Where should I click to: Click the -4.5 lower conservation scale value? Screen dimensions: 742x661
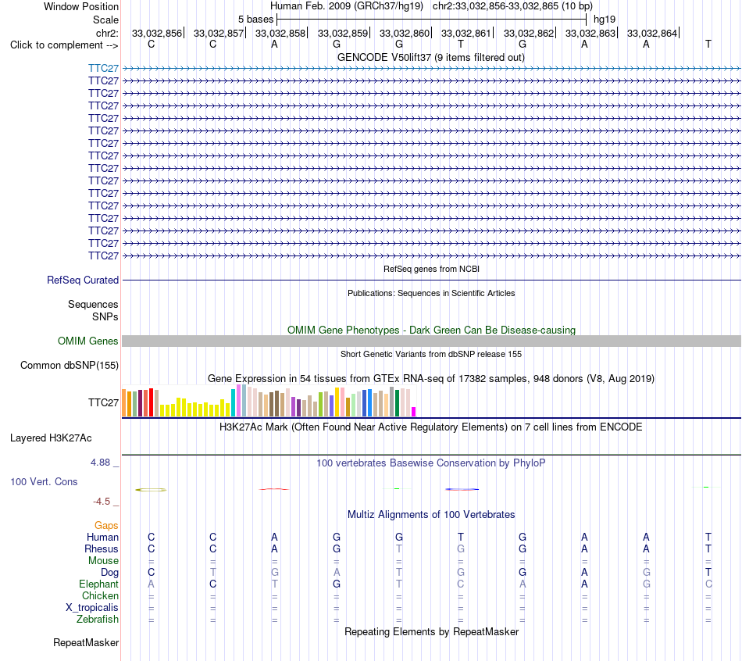click(102, 502)
